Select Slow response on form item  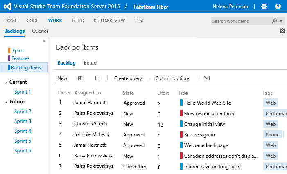(x=209, y=114)
